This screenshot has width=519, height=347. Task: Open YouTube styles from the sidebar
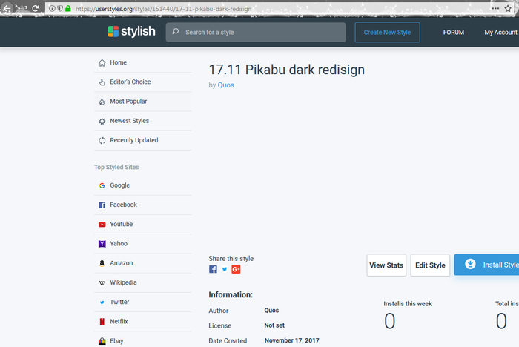coord(121,224)
